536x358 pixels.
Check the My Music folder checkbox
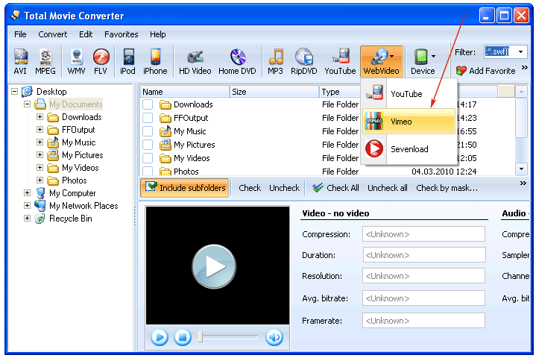148,131
